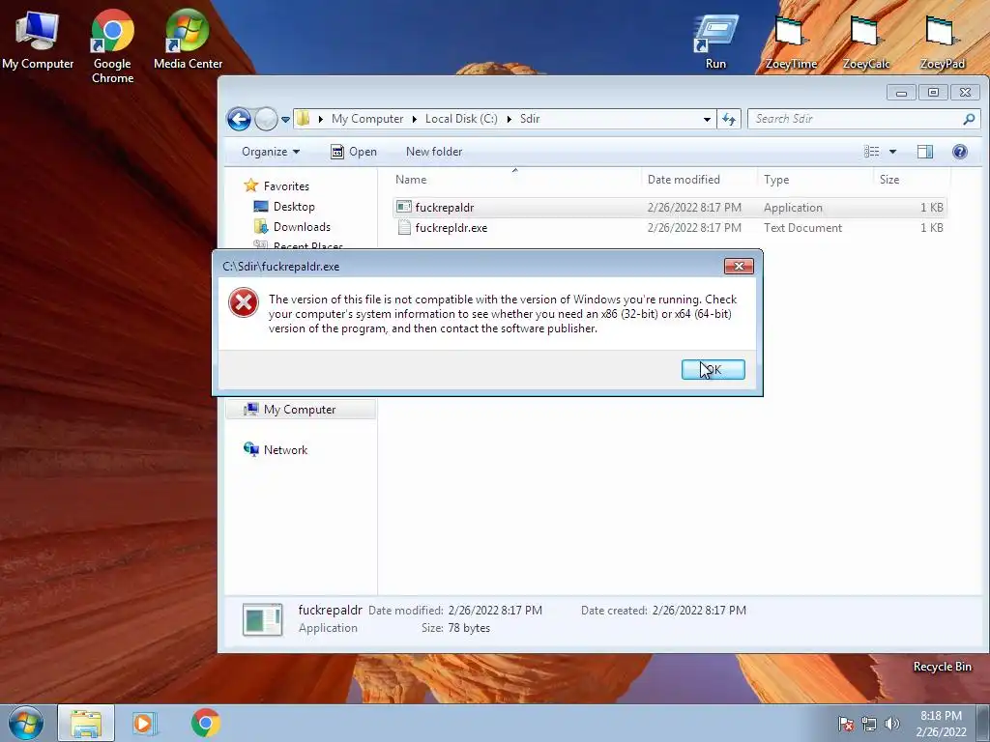990x742 pixels.
Task: Sort by Date modified column
Action: (x=699, y=179)
